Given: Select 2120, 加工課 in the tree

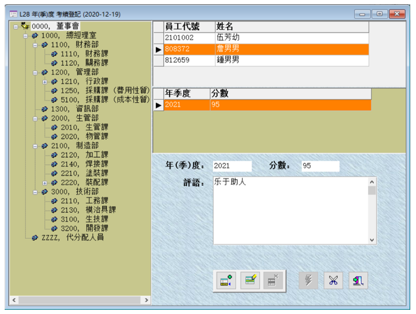Looking at the screenshot, I should tap(84, 155).
